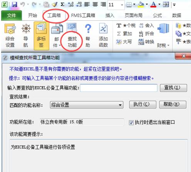Click the Redo arrow icon
This screenshot has height=172, width=191.
(x=34, y=5)
